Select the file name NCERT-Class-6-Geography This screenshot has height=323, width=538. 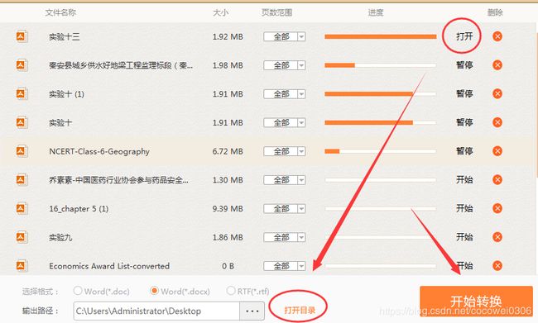99,151
